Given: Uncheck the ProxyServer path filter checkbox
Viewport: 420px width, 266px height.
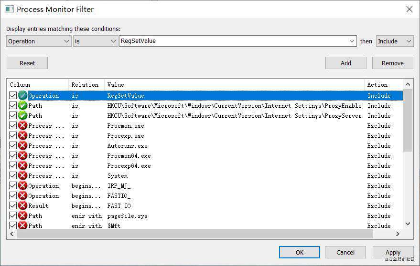Looking at the screenshot, I should click(13, 115).
